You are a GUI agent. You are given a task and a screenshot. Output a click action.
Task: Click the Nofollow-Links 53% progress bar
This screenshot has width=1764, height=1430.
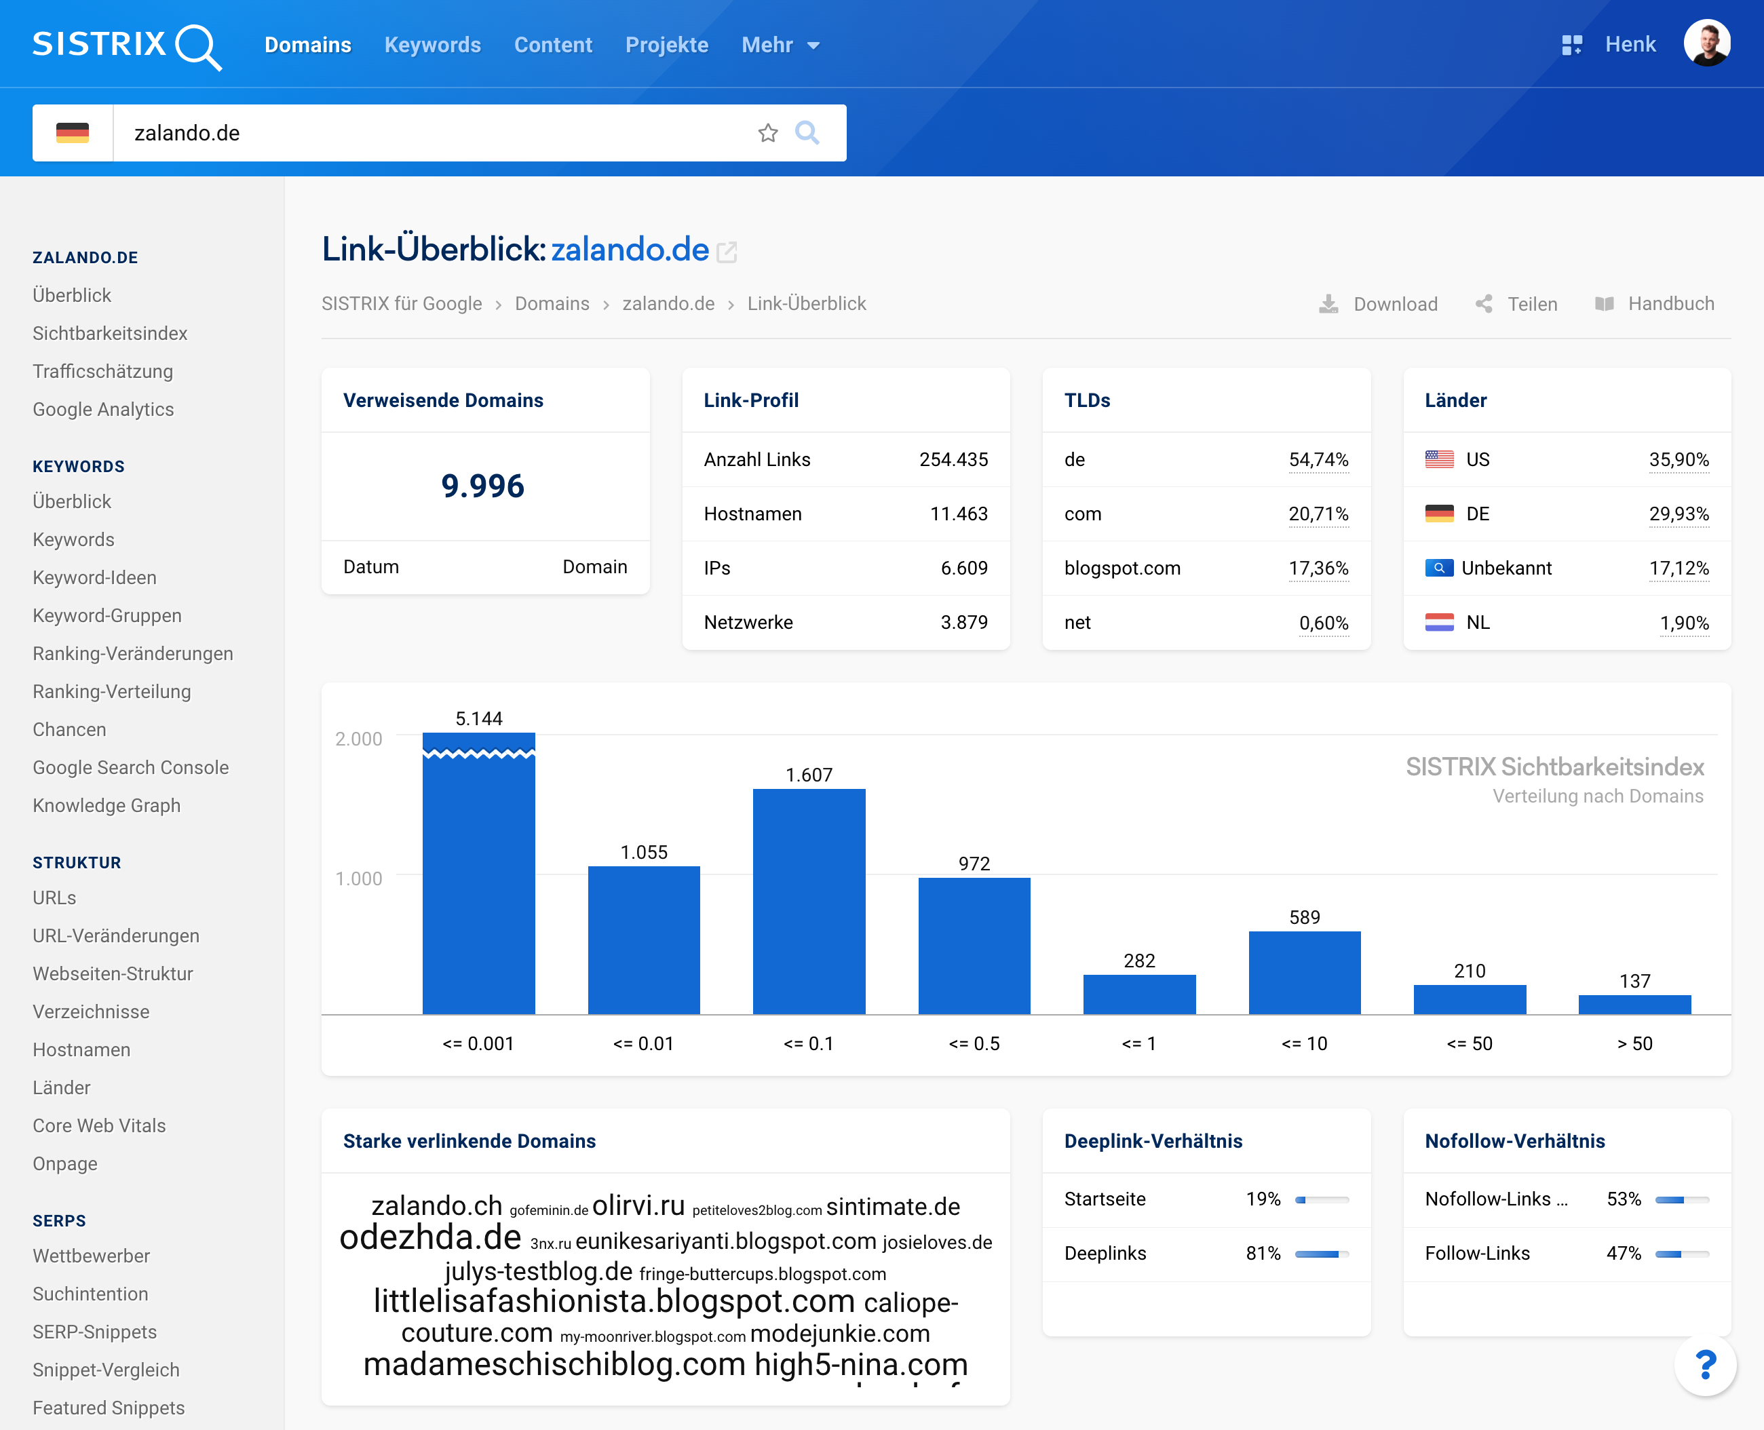point(1682,1200)
